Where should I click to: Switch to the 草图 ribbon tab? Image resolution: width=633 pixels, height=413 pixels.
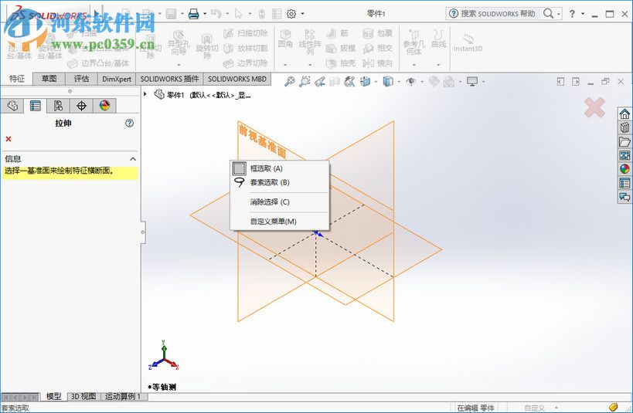49,79
